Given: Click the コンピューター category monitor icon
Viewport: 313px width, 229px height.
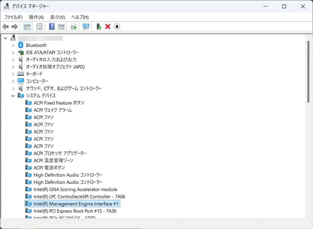Looking at the screenshot, I should (21, 81).
